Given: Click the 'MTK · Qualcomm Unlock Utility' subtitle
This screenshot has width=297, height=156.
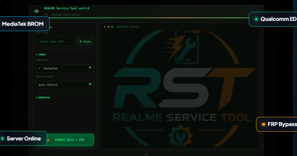Looking at the screenshot, I should coord(62,14).
